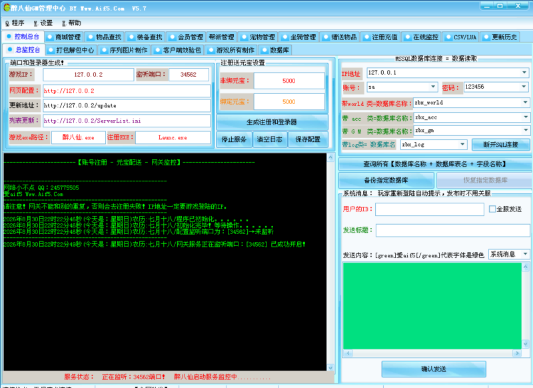Select the 控制总台 tab
Image resolution: width=533 pixels, height=388 pixels.
coord(23,37)
